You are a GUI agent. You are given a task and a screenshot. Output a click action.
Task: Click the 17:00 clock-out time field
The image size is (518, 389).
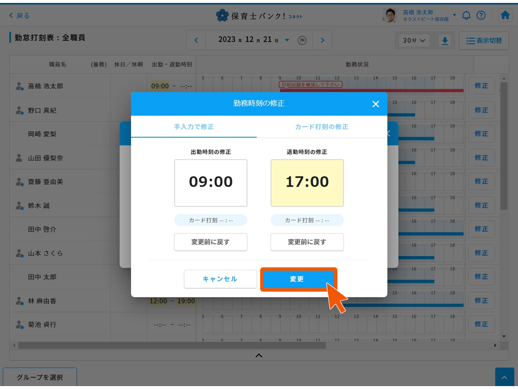(307, 183)
